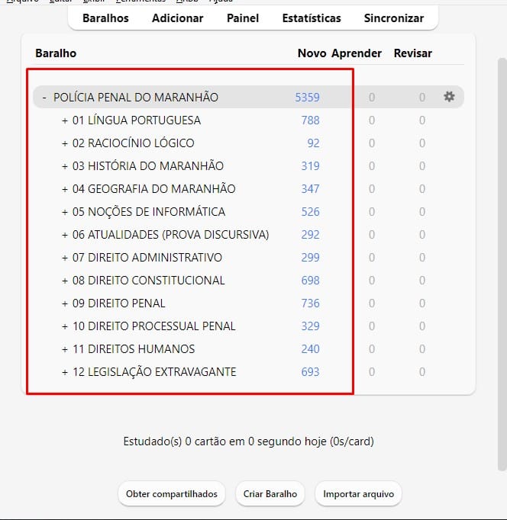Expand the 11 DIREITOS HUMANOS subdeck
507x520 pixels.
pos(65,349)
